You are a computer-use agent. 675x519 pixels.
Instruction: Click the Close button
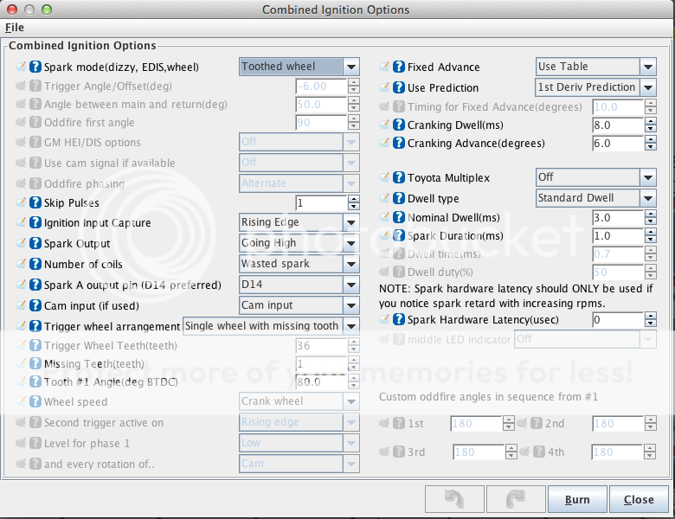[639, 499]
